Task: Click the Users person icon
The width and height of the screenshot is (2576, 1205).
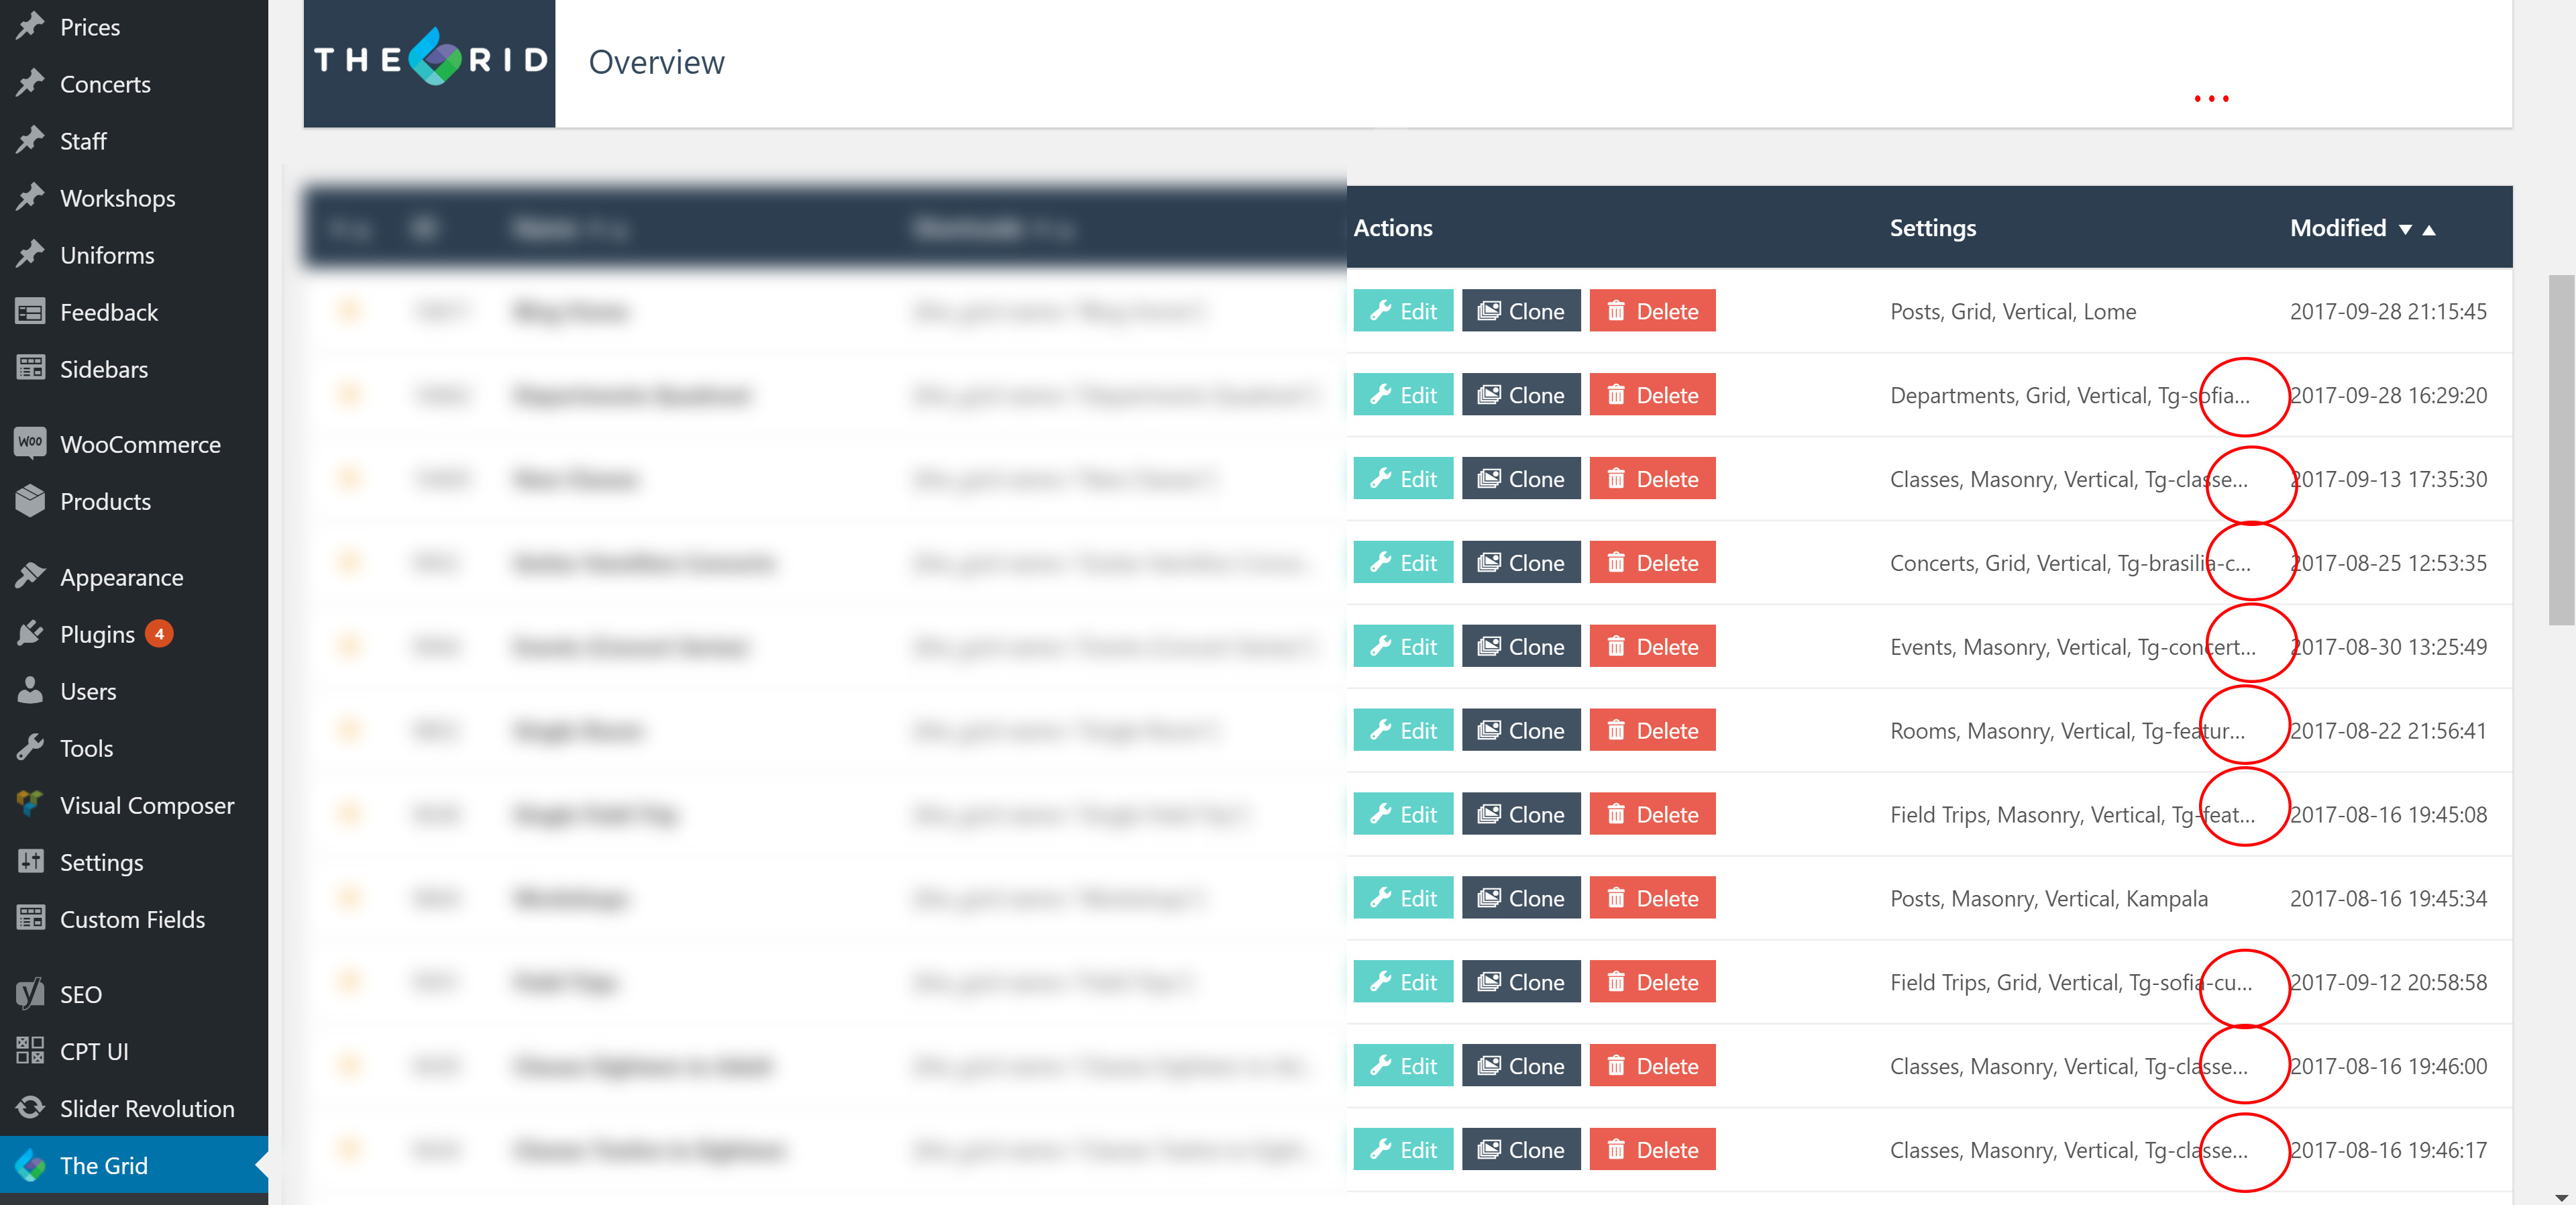Action: pos(30,690)
